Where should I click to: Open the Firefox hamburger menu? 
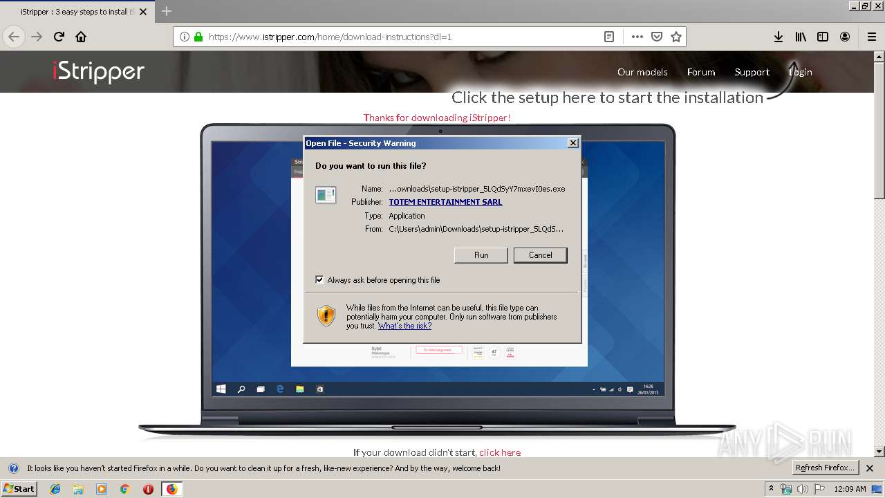[871, 37]
